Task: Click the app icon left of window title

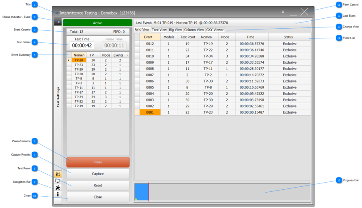Action: 57,13
